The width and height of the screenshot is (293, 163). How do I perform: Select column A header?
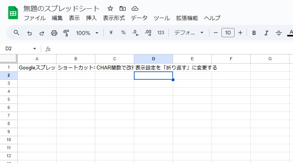click(37, 59)
